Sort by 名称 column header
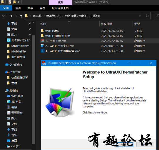159x150 pixels. coord(43,24)
